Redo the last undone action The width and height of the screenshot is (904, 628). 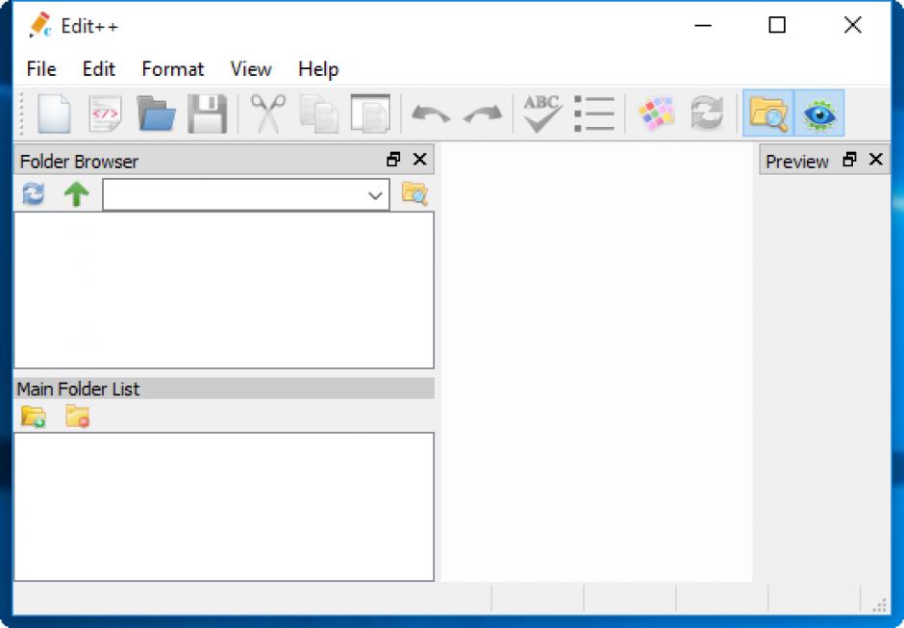click(x=483, y=113)
